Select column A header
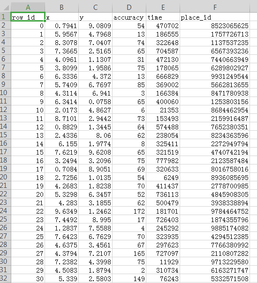257x283 pixels. 28,7
